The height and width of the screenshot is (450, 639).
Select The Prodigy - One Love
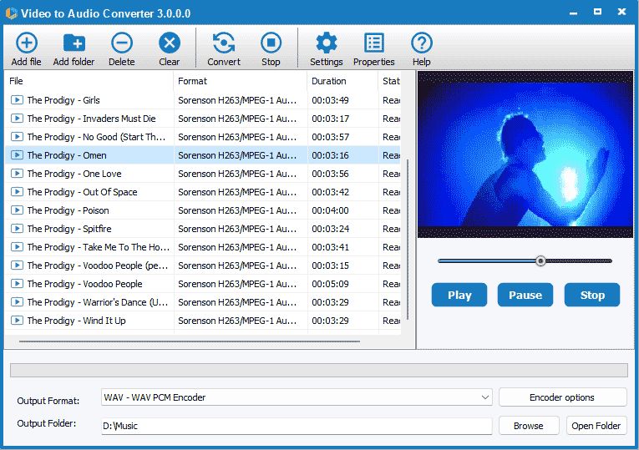[x=203, y=173]
